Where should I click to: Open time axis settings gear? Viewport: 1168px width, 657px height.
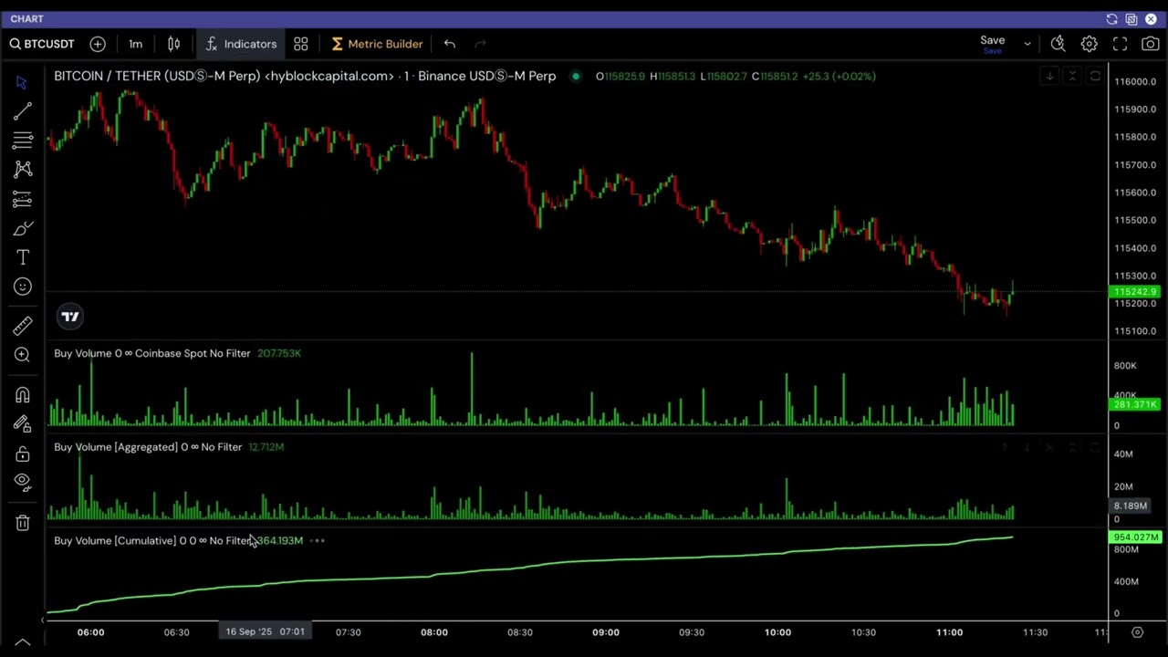(1137, 631)
